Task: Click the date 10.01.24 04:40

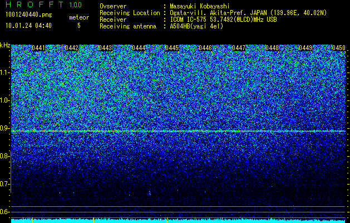Action: (28, 26)
